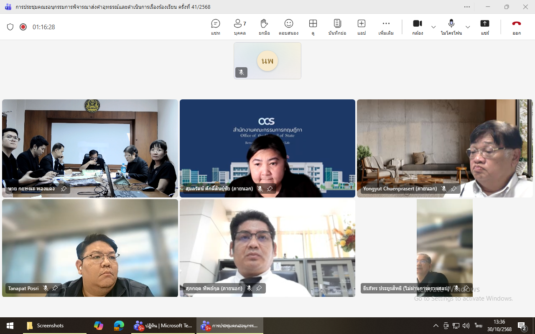Image resolution: width=535 pixels, height=334 pixels.
Task: Open the view (ดู) layout options
Action: 313,27
